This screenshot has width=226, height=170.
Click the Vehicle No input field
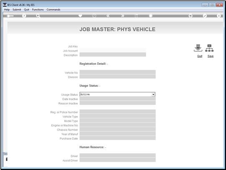click(117, 72)
